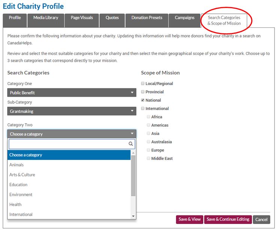Image resolution: width=276 pixels, height=230 pixels.
Task: Choose Environment in the category list
Action: [21, 194]
